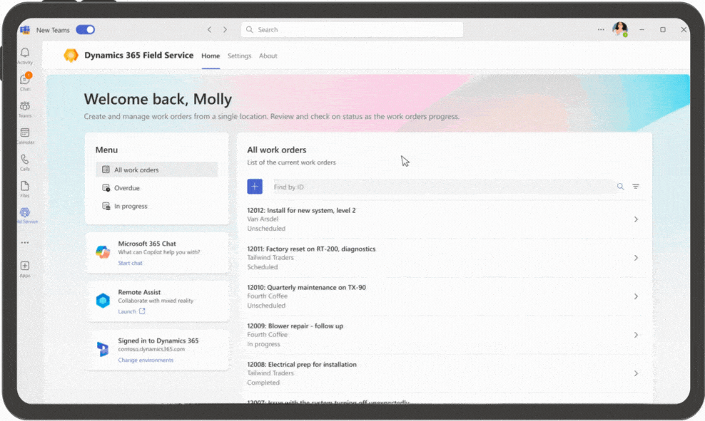The width and height of the screenshot is (705, 421).
Task: Expand work order 12012 chevron
Action: 636,219
